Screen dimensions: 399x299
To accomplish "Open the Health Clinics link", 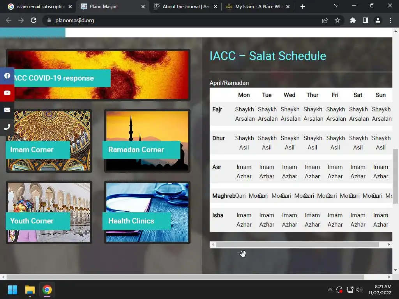I will tap(137, 221).
